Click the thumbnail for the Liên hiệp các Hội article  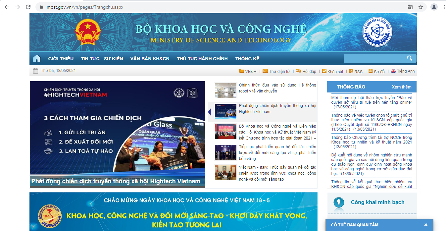pyautogui.click(x=225, y=132)
